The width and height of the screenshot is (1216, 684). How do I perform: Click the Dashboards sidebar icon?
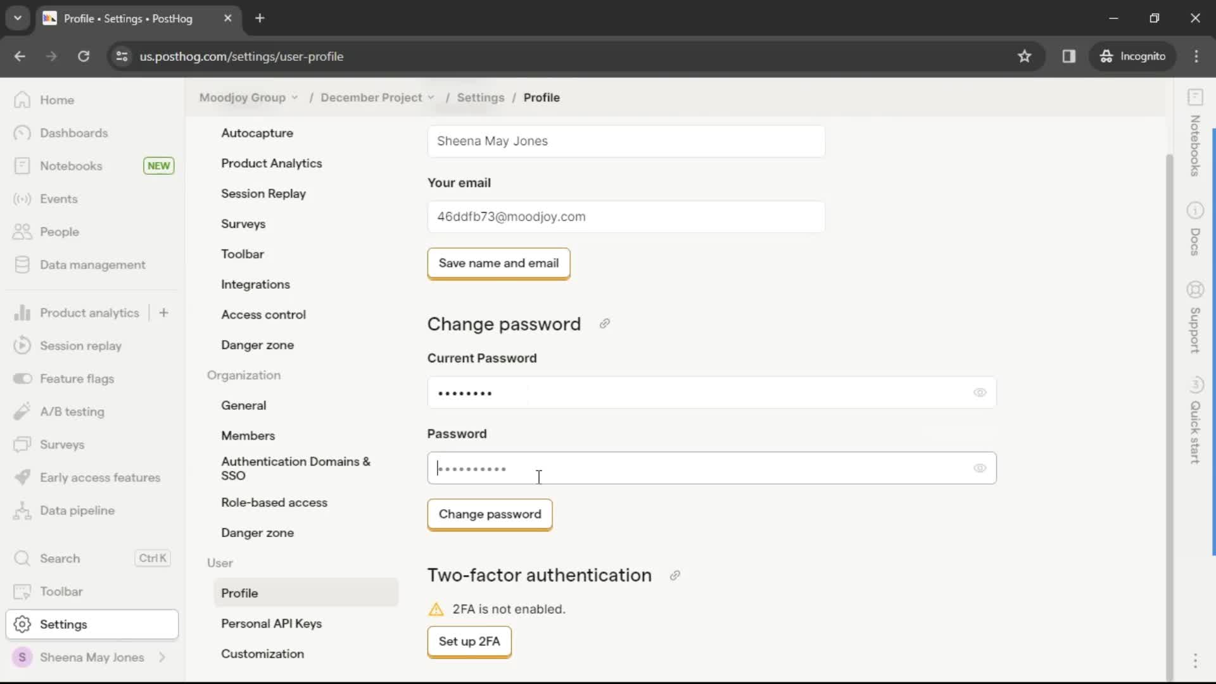pos(23,133)
